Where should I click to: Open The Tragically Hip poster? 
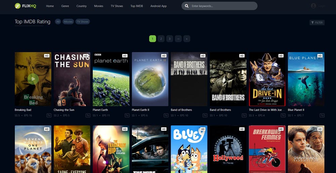[111, 149]
